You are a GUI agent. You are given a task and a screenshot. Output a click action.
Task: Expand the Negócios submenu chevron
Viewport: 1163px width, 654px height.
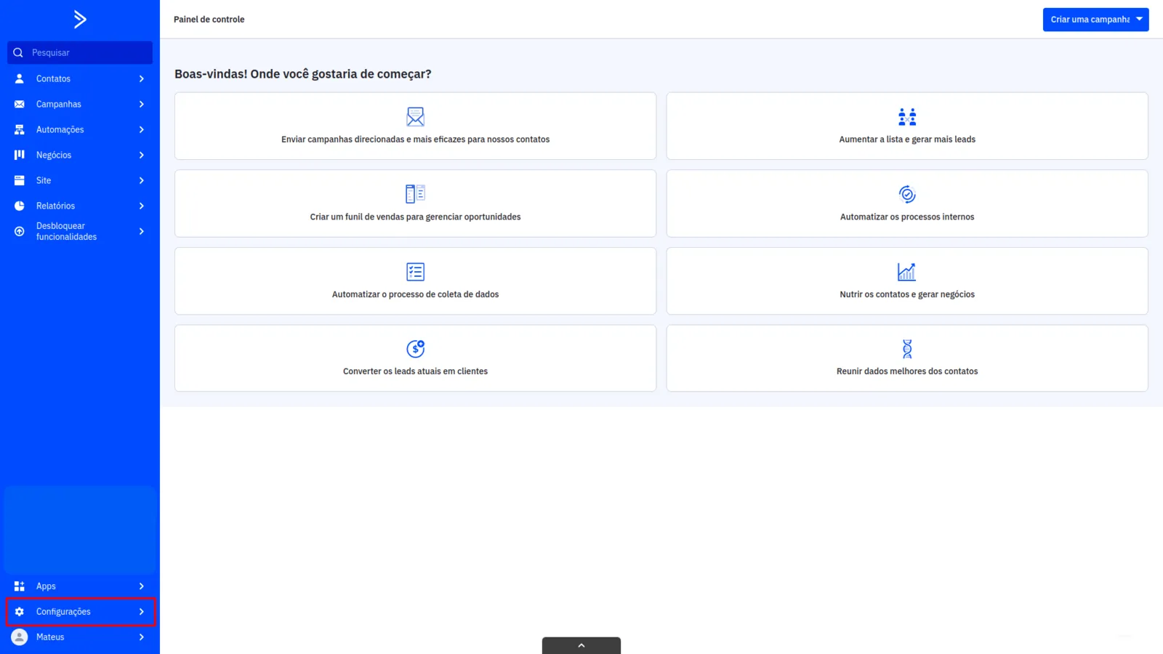pyautogui.click(x=142, y=155)
